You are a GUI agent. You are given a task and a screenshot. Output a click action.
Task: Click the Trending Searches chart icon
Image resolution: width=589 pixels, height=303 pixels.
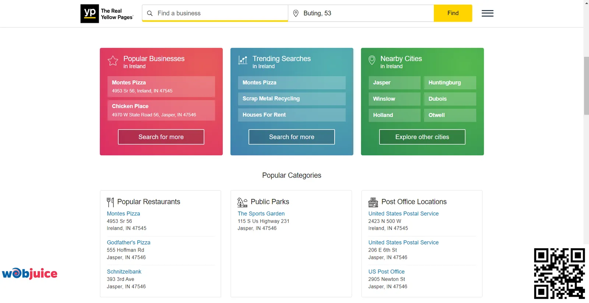[x=243, y=60]
